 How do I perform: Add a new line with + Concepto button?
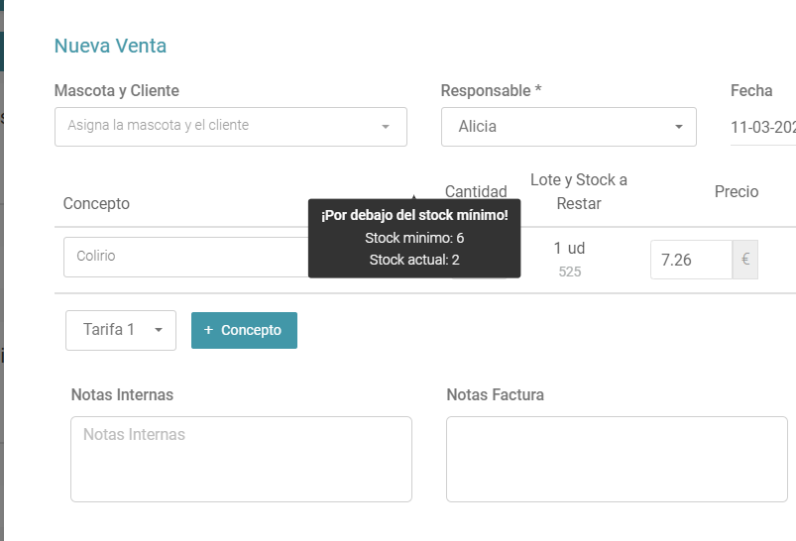coord(244,330)
